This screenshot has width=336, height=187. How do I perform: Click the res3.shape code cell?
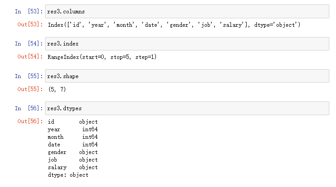click(188, 76)
